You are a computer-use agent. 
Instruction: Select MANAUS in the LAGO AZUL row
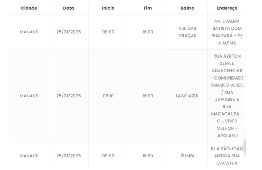(x=29, y=96)
